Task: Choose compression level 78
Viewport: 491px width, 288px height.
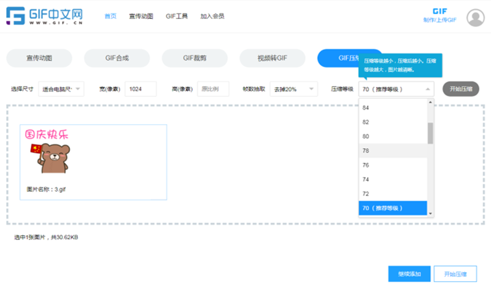Action: 393,150
